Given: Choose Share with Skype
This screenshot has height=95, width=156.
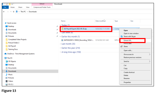Looking at the screenshot, I should click(x=130, y=36).
